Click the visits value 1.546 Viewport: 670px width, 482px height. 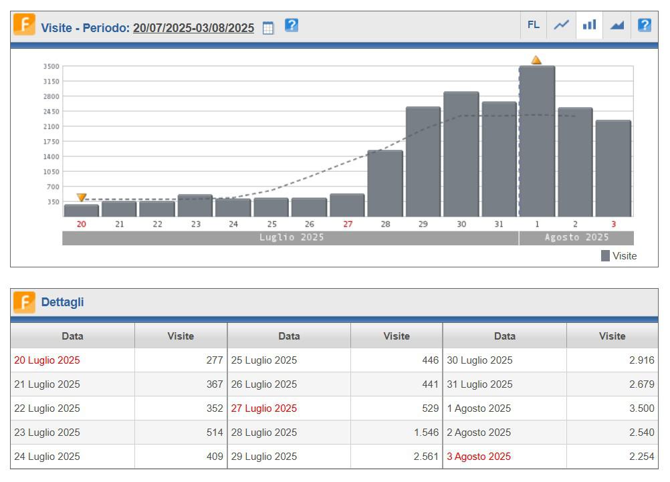tap(427, 433)
